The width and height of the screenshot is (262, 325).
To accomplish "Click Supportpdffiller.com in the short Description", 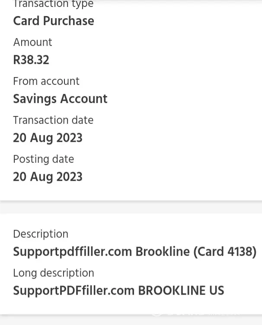I will pyautogui.click(x=73, y=251).
